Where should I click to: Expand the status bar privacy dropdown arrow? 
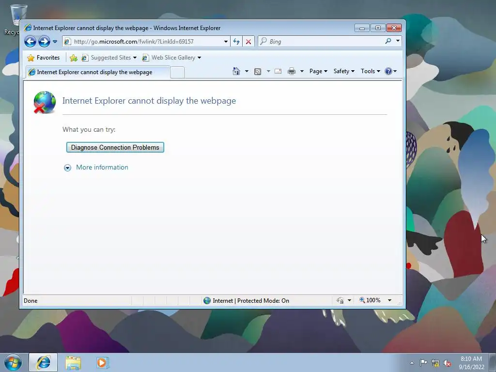(349, 300)
